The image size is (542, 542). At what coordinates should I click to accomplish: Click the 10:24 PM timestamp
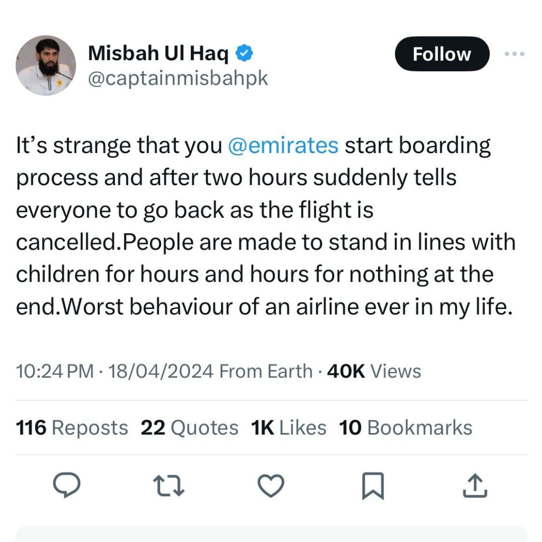[55, 371]
